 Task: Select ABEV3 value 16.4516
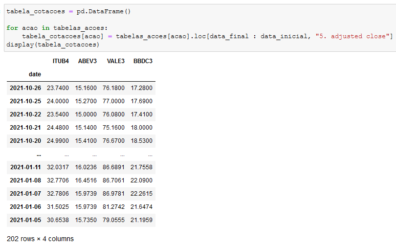pos(86,180)
